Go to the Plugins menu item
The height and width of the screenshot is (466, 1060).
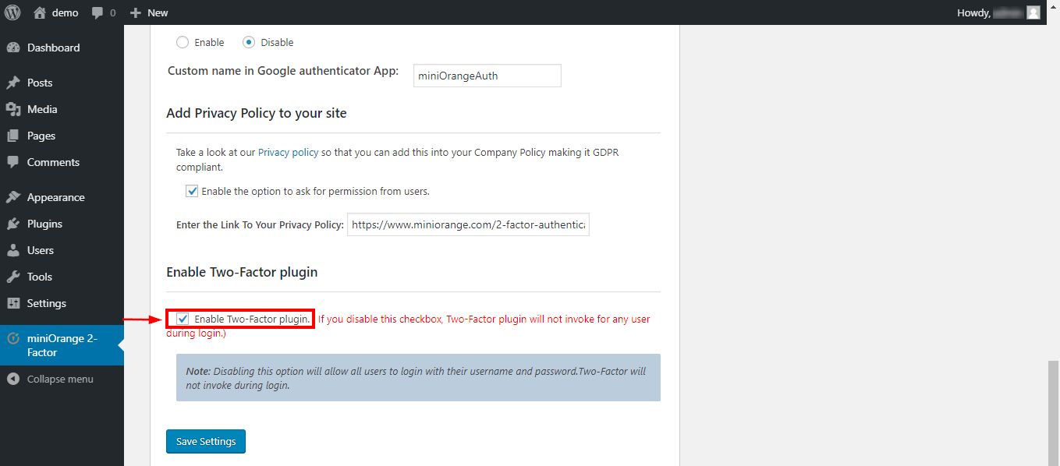[x=62, y=224]
